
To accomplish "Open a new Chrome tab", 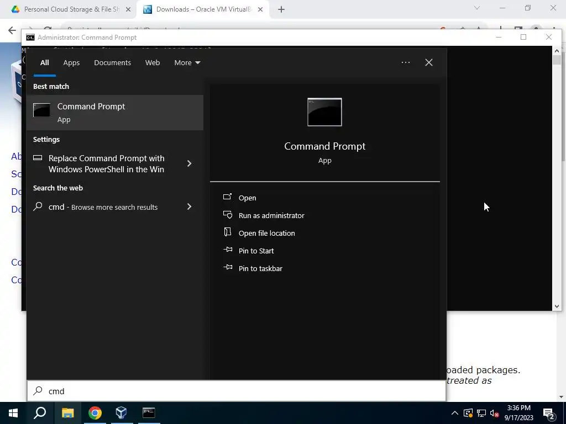I will point(281,10).
